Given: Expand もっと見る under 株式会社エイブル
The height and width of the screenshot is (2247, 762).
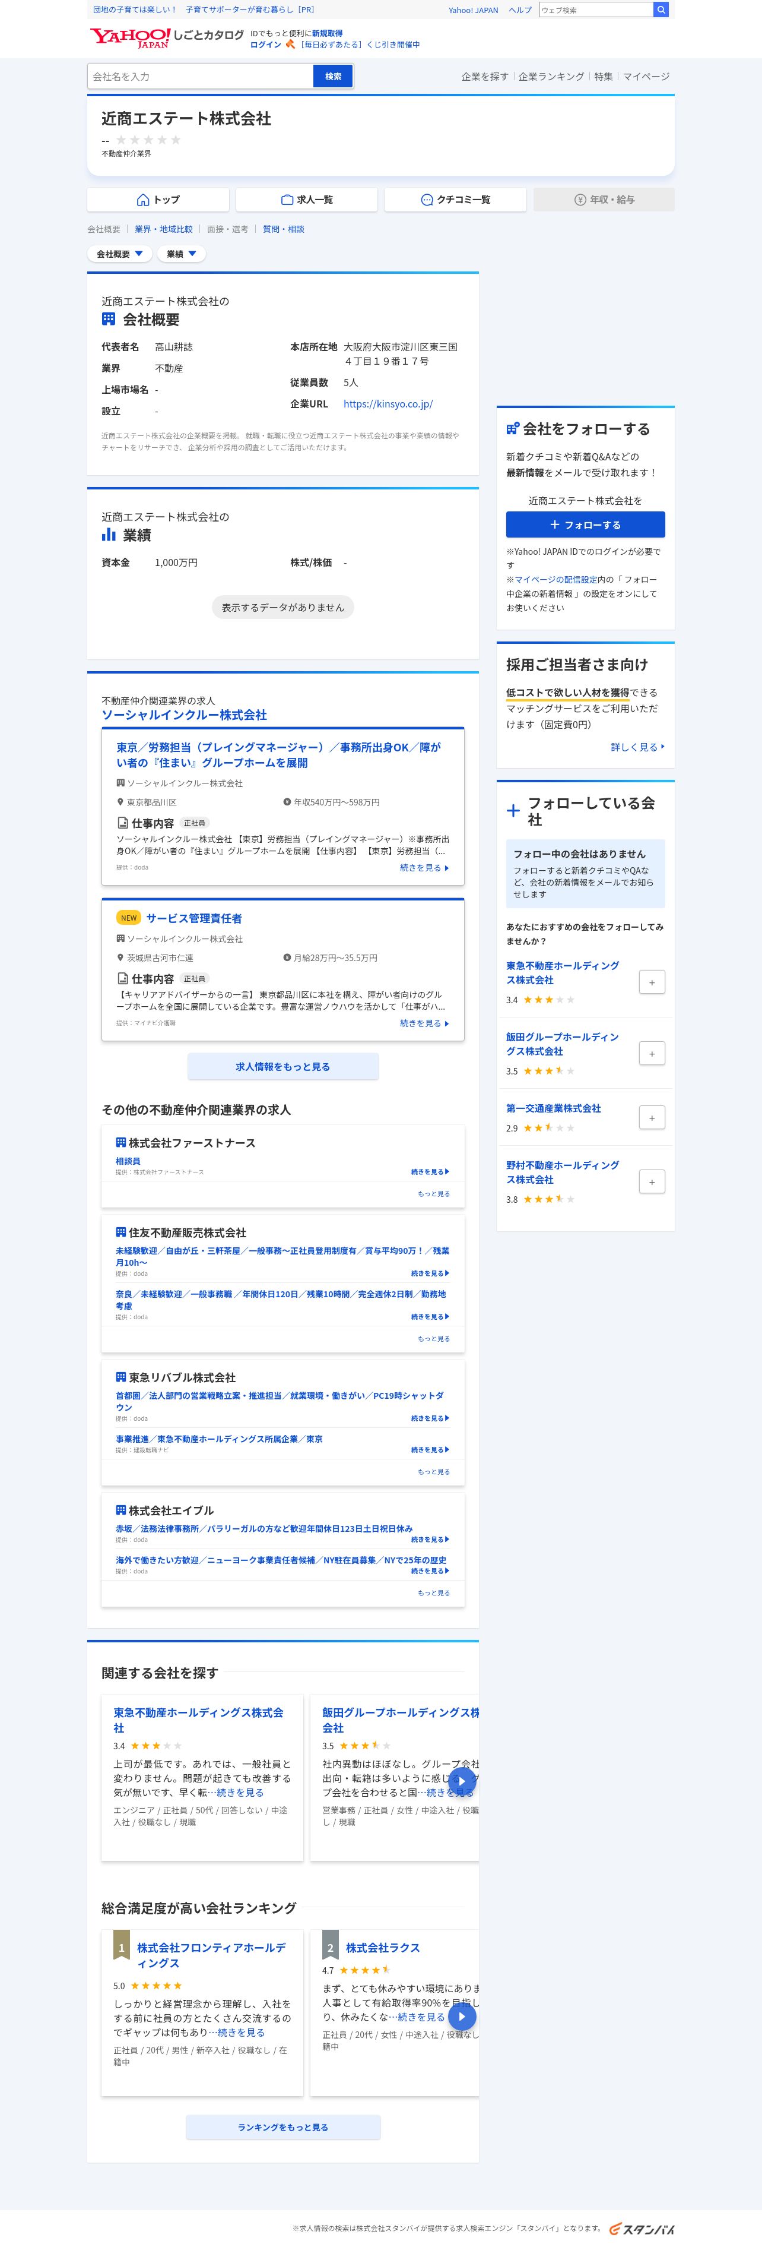Looking at the screenshot, I should 433,1593.
